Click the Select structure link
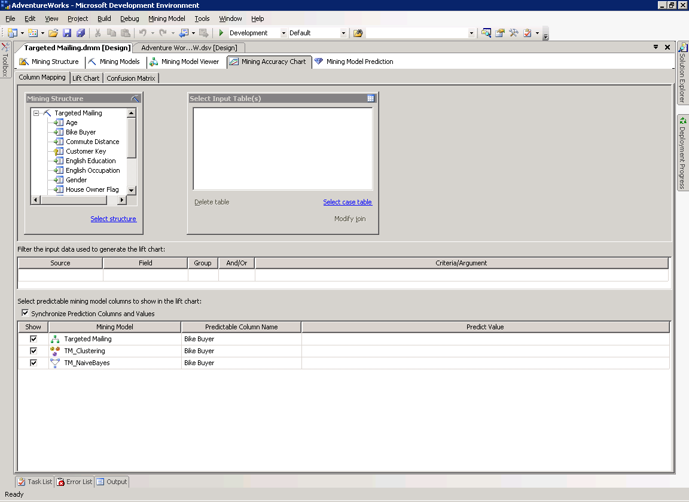This screenshot has height=502, width=689. (x=114, y=219)
